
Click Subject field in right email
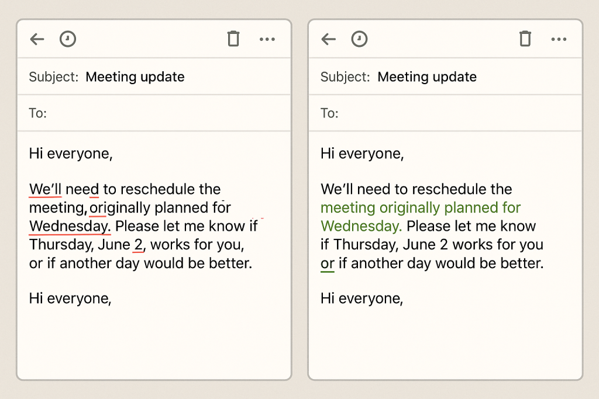(445, 77)
